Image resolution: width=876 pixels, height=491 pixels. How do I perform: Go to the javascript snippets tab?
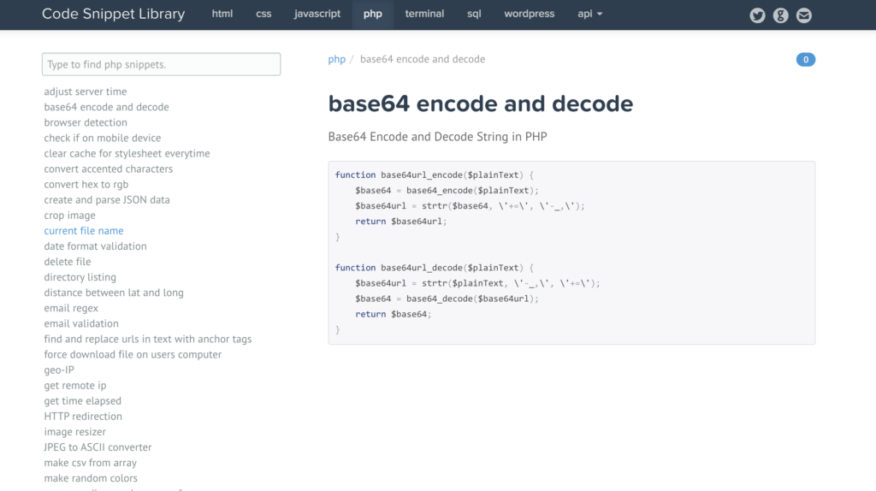tap(317, 14)
